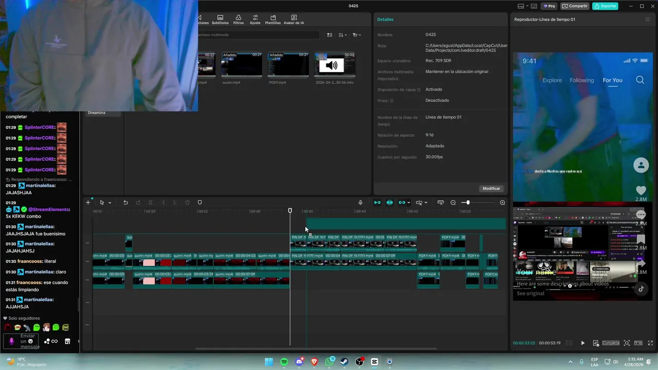Click the timeline zoom out magnifier

pyautogui.click(x=453, y=202)
